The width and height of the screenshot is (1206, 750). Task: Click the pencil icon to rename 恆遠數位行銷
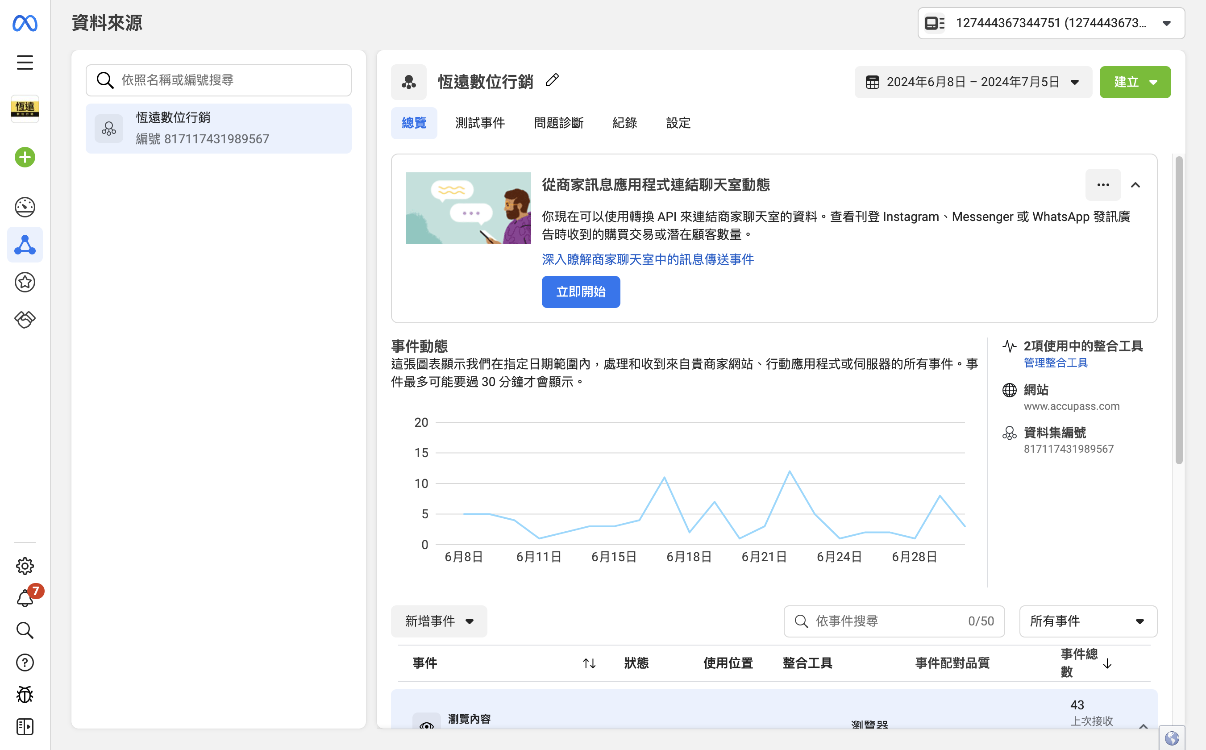pyautogui.click(x=553, y=80)
